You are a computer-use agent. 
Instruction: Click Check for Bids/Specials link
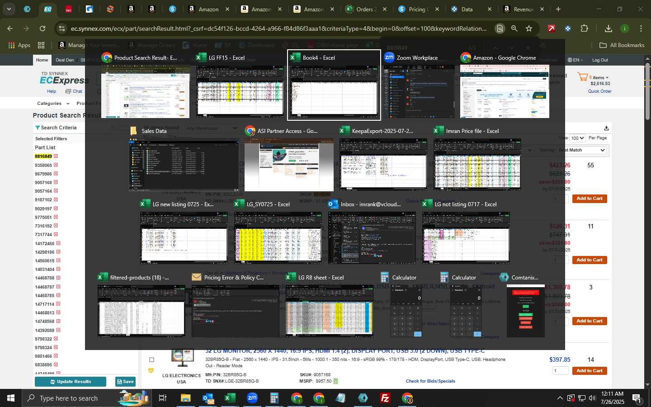pyautogui.click(x=430, y=381)
